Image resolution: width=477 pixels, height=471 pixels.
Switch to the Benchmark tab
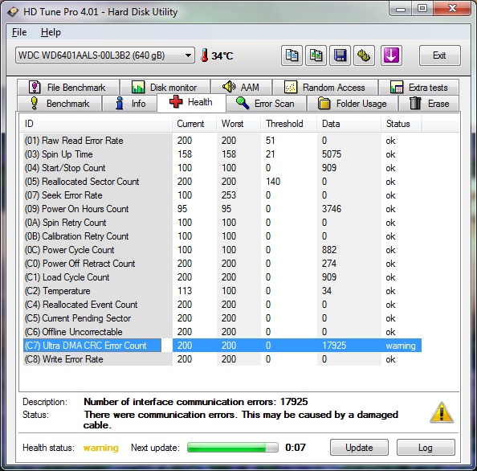(59, 104)
